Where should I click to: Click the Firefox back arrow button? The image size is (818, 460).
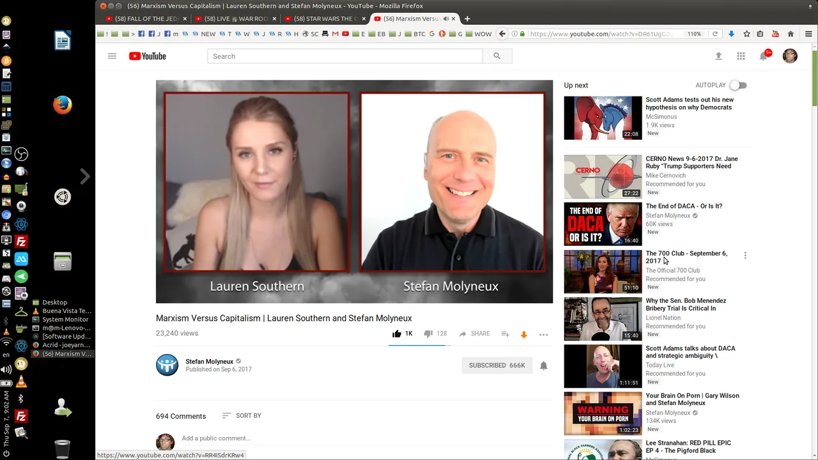click(502, 34)
